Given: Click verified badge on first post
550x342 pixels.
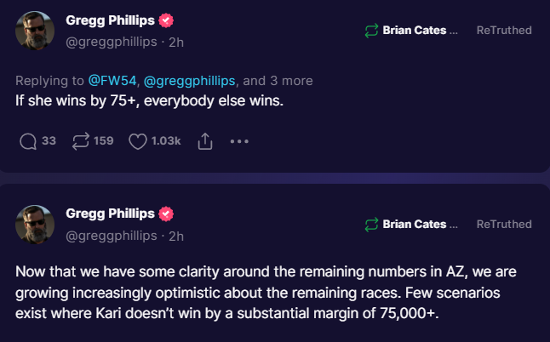Looking at the screenshot, I should [167, 20].
